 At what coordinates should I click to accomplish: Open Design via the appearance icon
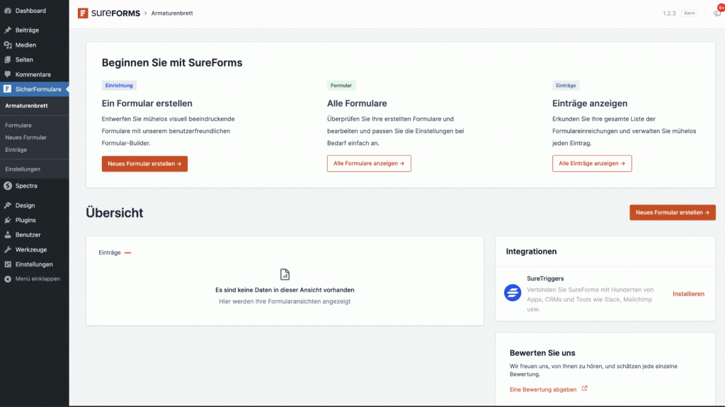[x=9, y=204]
